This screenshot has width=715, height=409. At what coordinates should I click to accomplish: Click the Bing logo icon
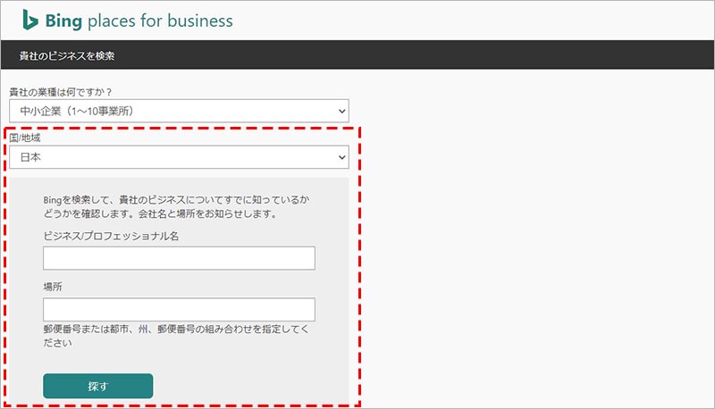31,20
